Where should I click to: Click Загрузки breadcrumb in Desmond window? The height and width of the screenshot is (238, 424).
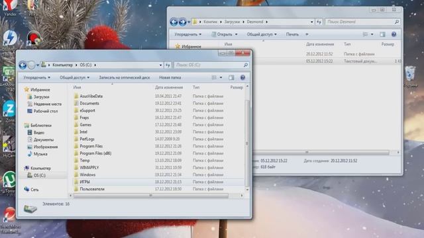pos(232,22)
